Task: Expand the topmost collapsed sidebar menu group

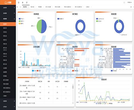Action: (8, 8)
